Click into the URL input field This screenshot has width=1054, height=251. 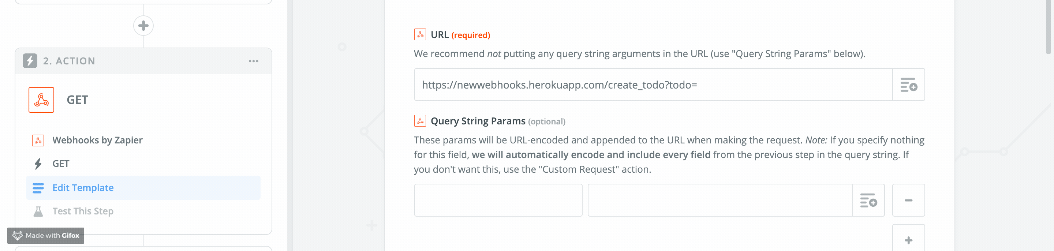pyautogui.click(x=653, y=85)
